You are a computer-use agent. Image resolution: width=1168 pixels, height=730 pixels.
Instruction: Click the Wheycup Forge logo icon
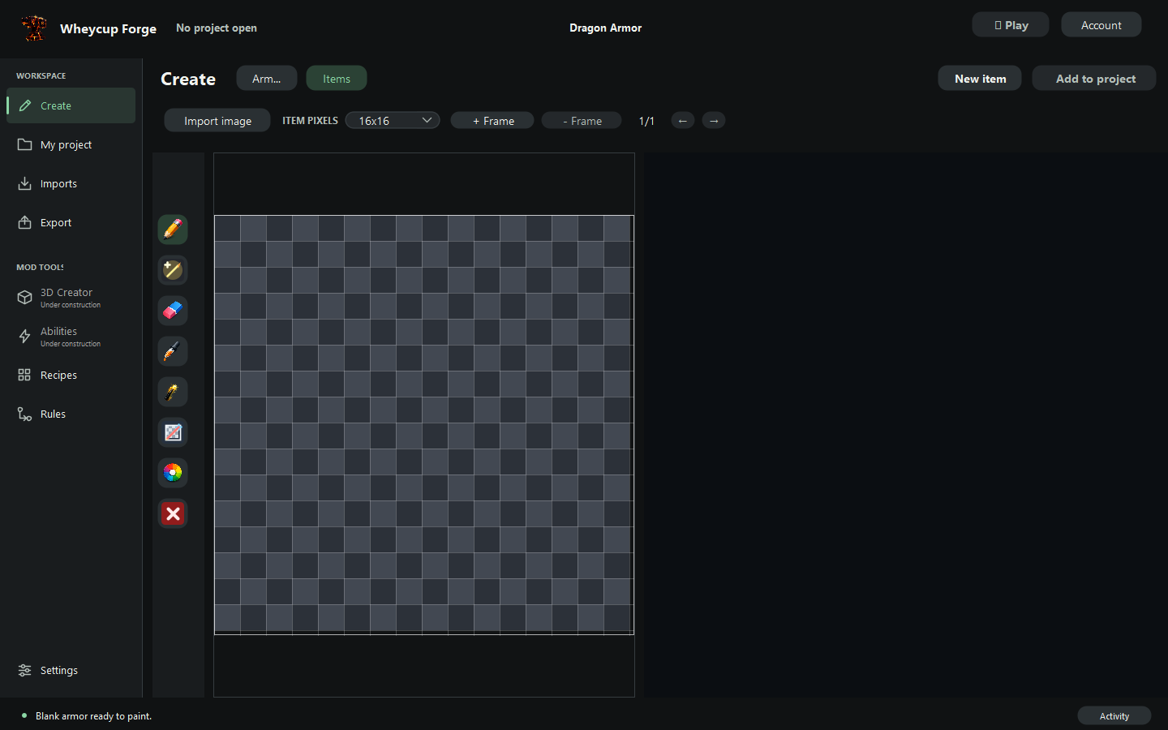[34, 28]
